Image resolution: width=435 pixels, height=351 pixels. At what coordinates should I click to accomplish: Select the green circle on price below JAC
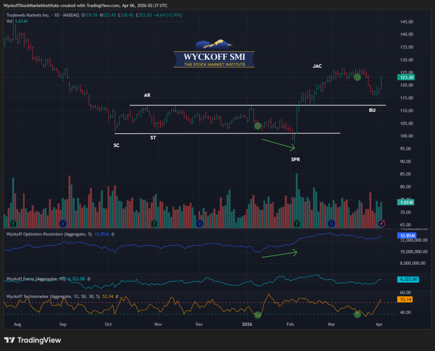click(x=357, y=77)
